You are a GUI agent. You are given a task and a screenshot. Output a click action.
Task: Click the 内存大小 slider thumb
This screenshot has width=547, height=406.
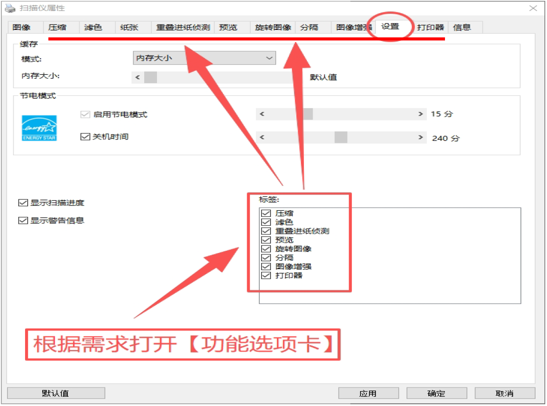pos(150,77)
